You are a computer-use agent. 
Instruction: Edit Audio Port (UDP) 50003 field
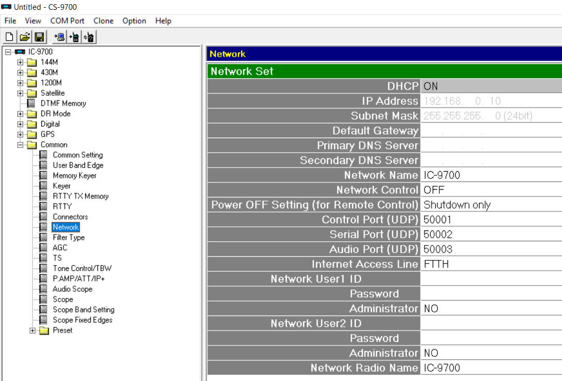491,249
